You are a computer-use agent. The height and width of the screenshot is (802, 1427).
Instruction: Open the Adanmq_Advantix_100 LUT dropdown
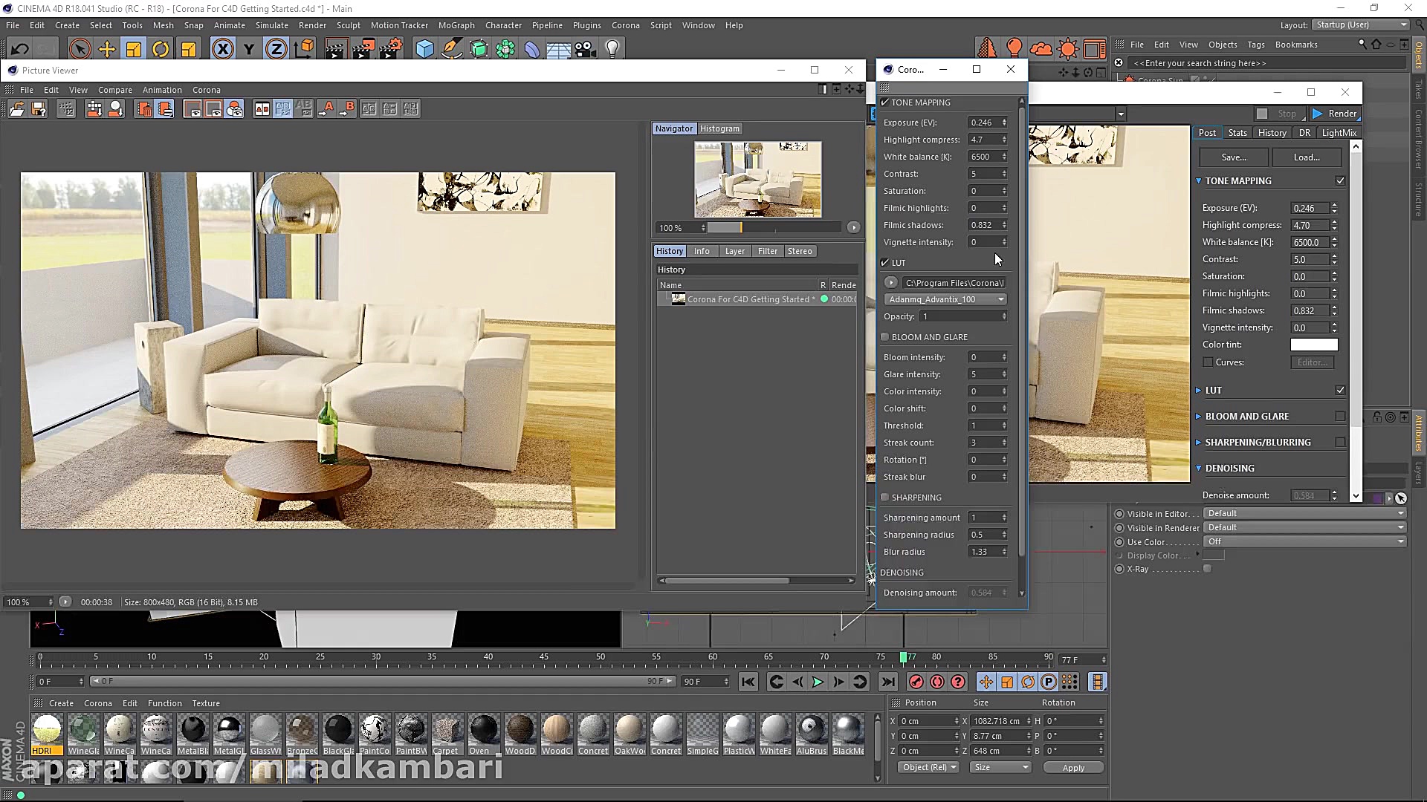[x=1000, y=299]
